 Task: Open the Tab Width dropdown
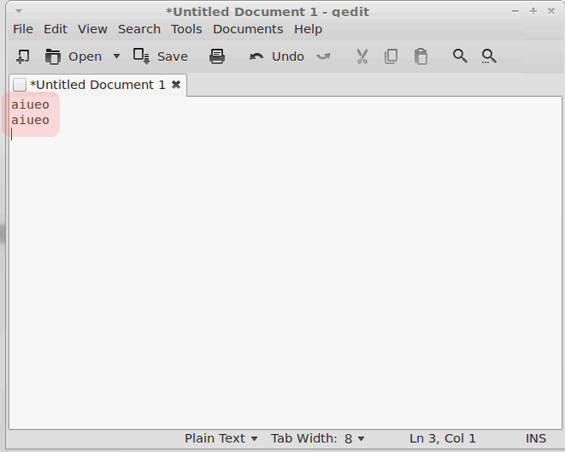pyautogui.click(x=317, y=438)
